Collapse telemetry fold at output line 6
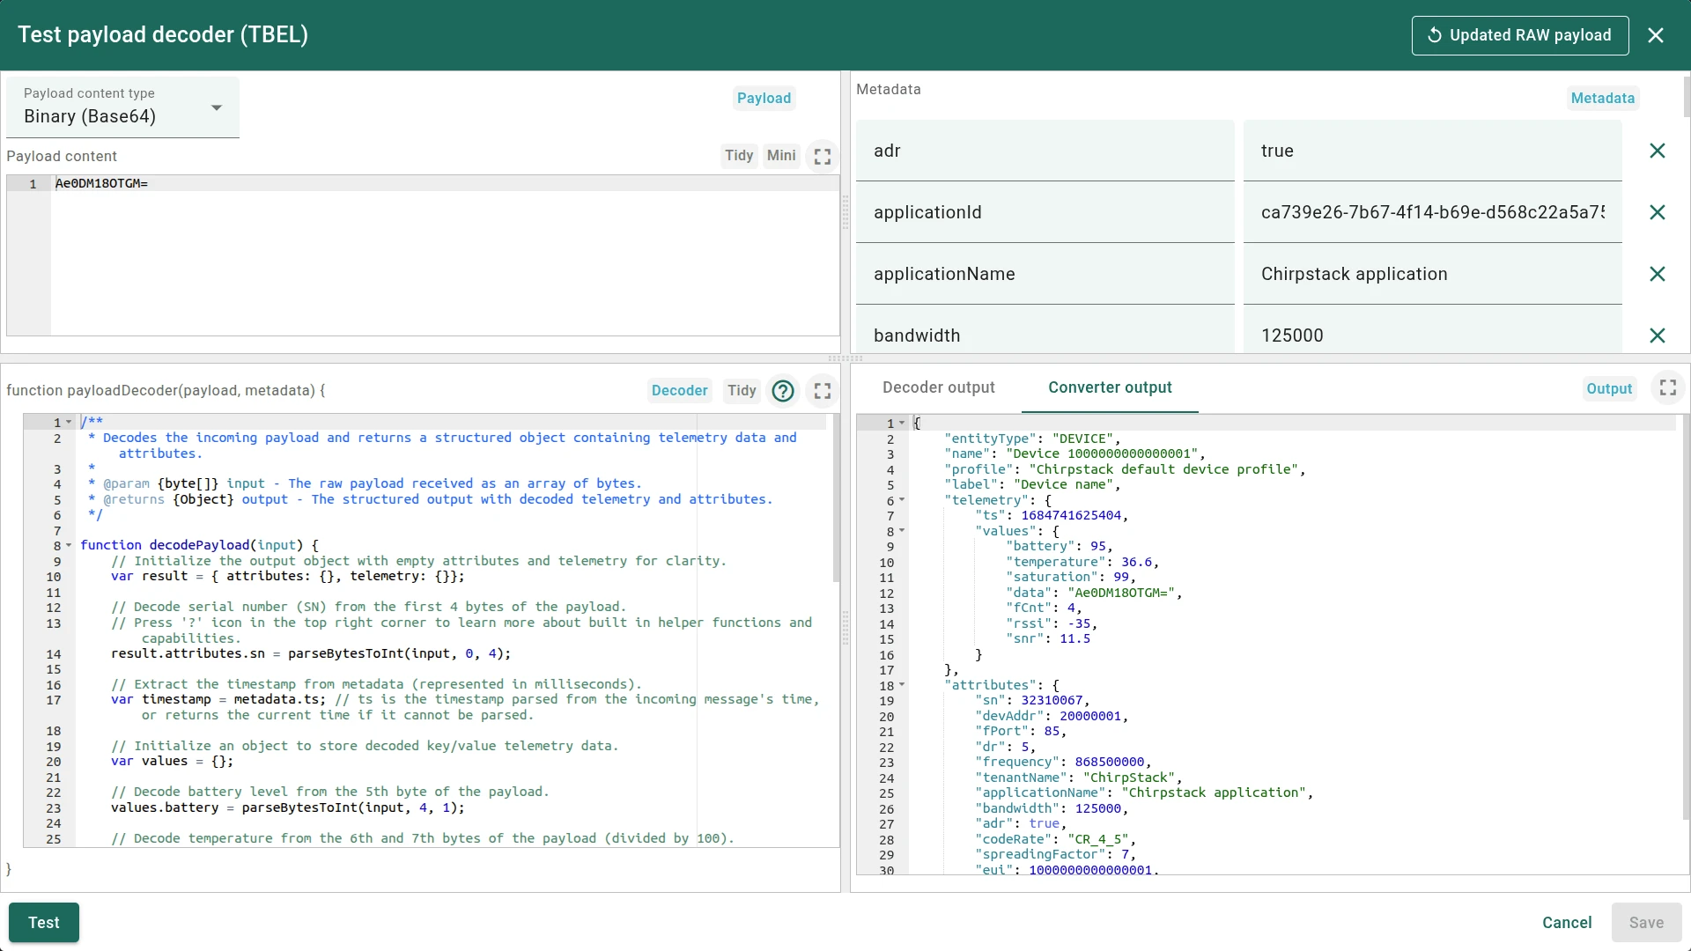This screenshot has width=1691, height=951. (902, 500)
